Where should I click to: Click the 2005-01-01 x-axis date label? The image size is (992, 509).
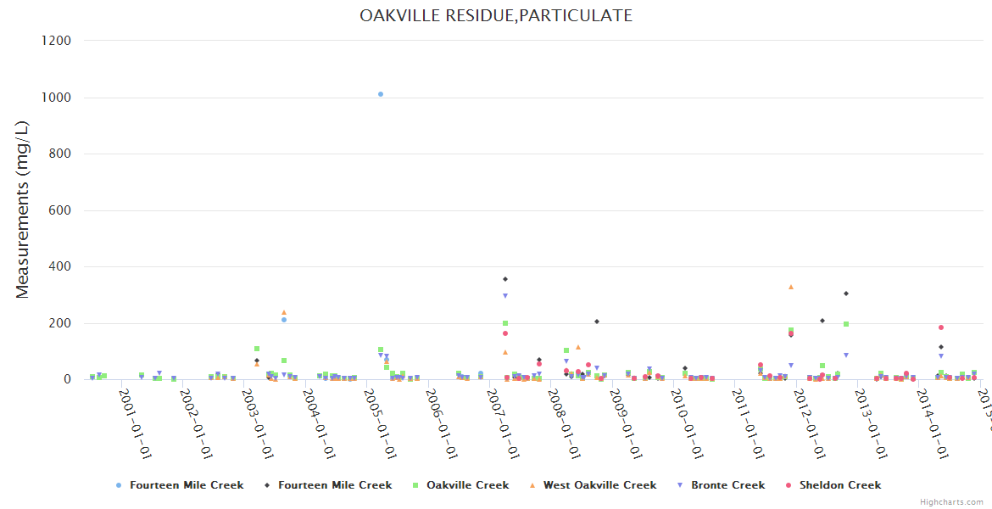coord(380,424)
